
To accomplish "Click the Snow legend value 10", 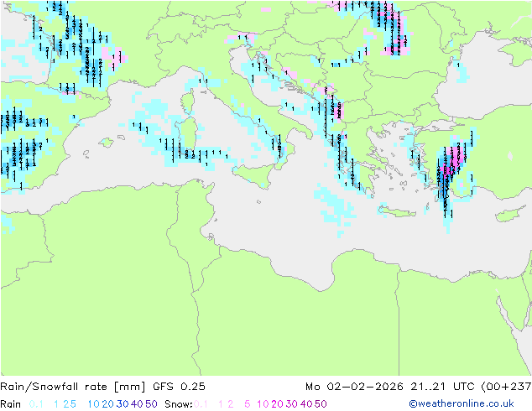I will [263, 404].
